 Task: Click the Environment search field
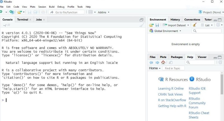pos(206,31)
